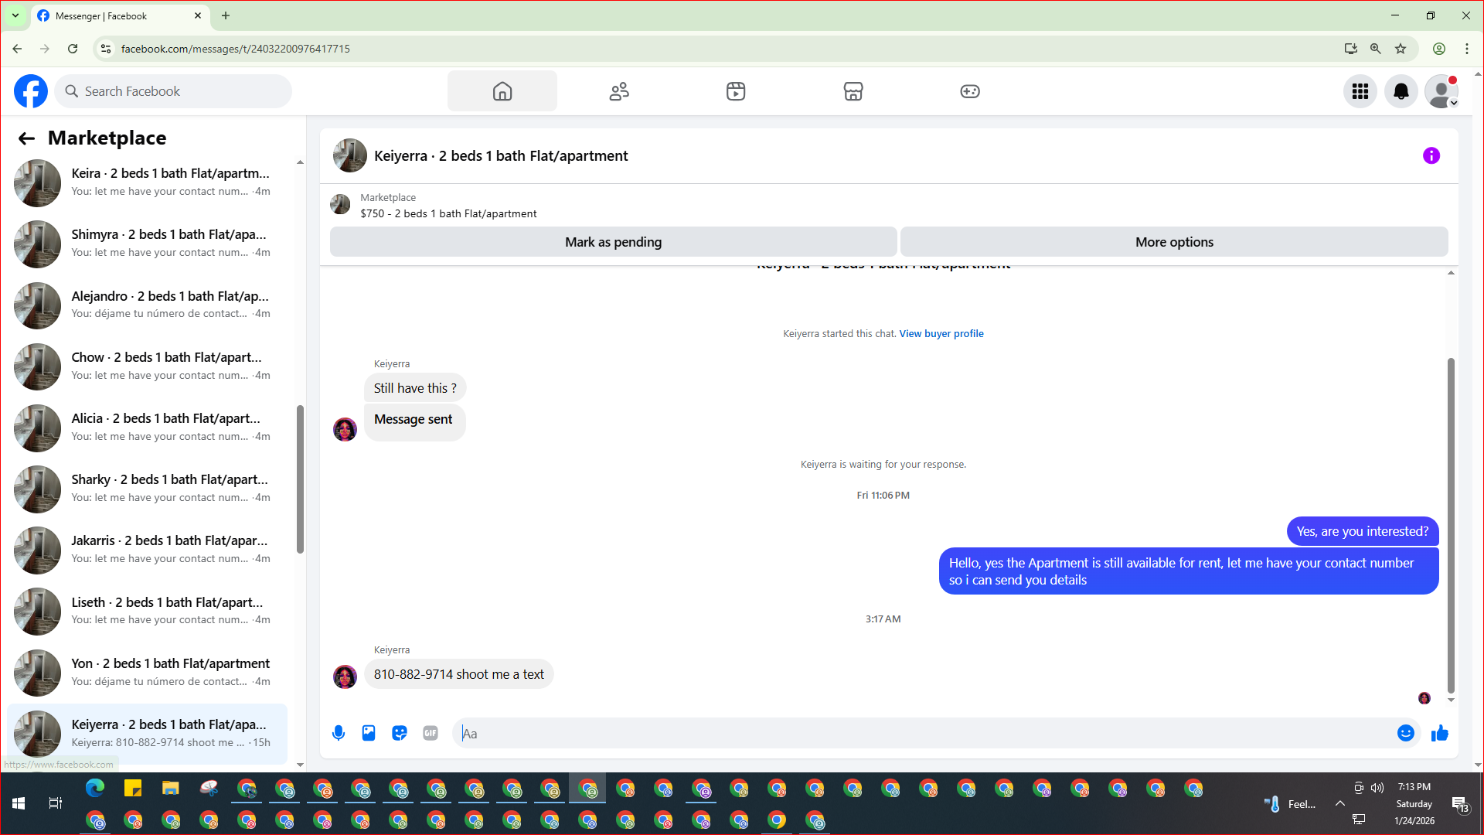
Task: Open the conversation information icon
Action: tap(1431, 155)
